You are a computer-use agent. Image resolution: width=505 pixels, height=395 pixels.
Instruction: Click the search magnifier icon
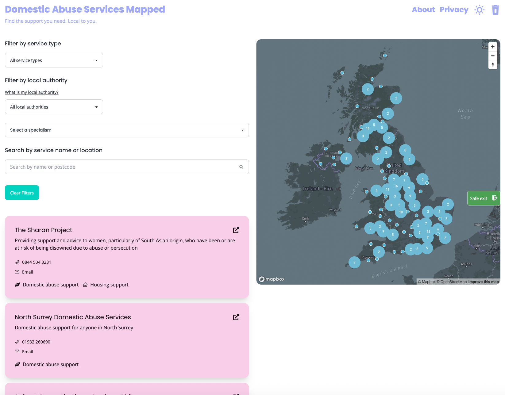(x=241, y=167)
